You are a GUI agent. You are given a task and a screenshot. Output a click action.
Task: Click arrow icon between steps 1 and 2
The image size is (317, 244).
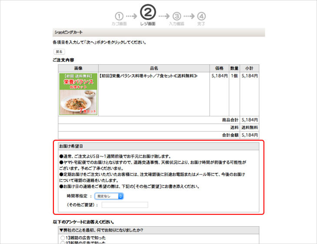click(132, 16)
